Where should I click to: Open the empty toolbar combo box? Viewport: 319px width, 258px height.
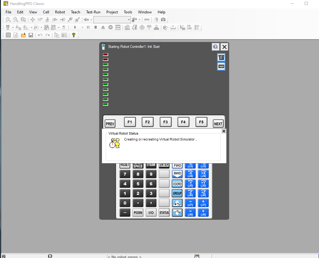tap(112, 20)
